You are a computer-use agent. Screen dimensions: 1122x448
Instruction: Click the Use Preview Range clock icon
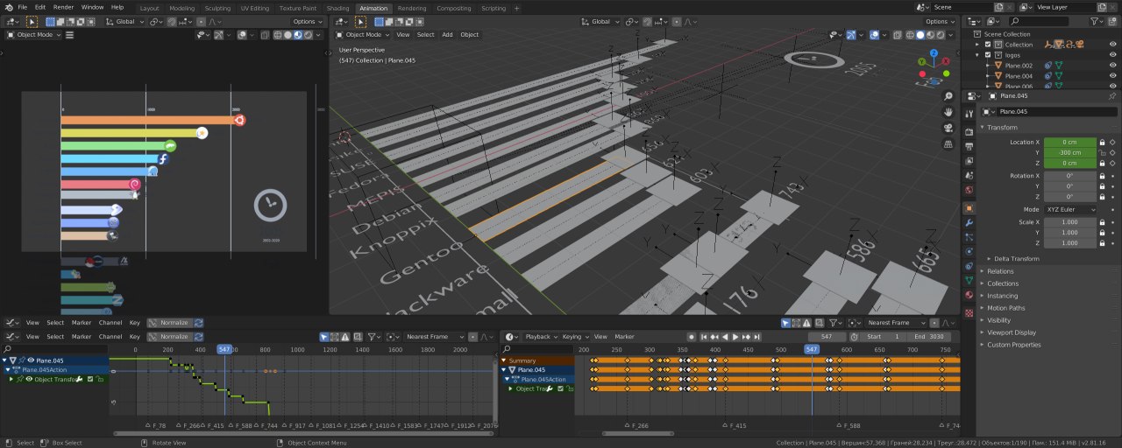tap(855, 336)
